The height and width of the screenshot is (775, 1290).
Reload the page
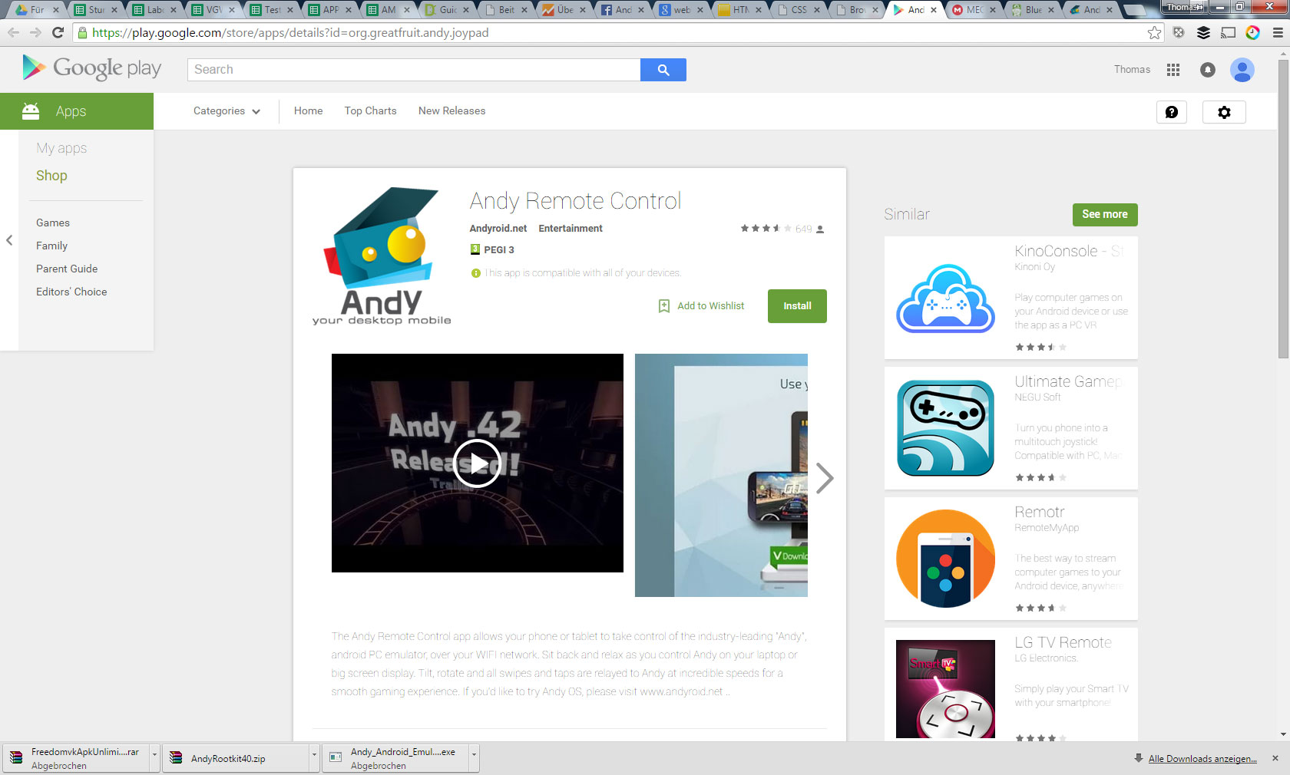point(58,33)
